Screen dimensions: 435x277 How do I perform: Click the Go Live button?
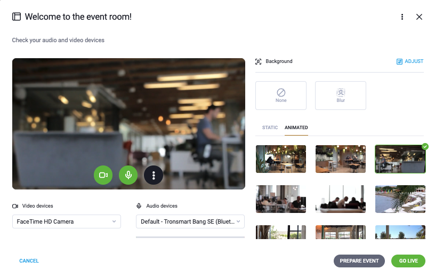pos(408,261)
